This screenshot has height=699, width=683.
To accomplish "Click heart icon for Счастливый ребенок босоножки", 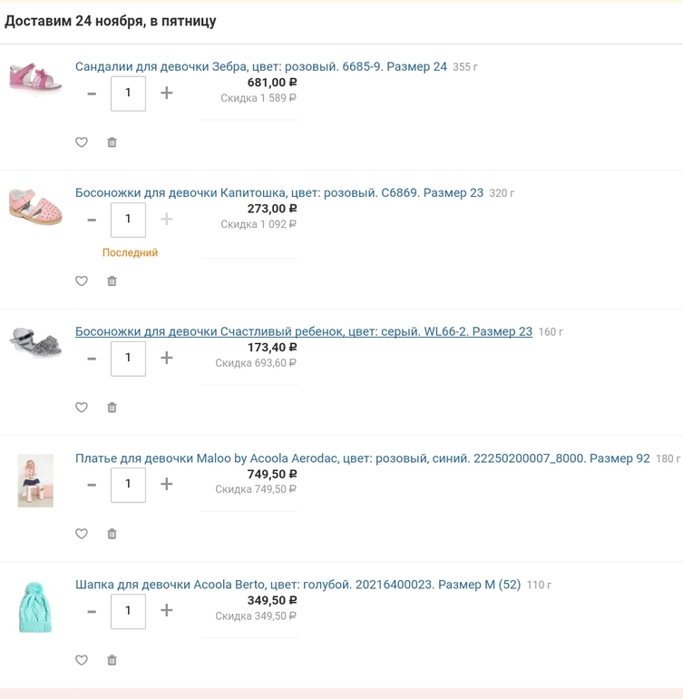I will (81, 407).
